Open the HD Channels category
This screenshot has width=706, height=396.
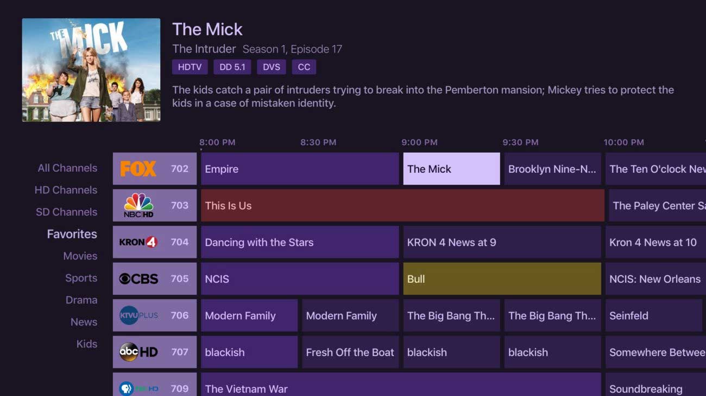[x=66, y=190]
